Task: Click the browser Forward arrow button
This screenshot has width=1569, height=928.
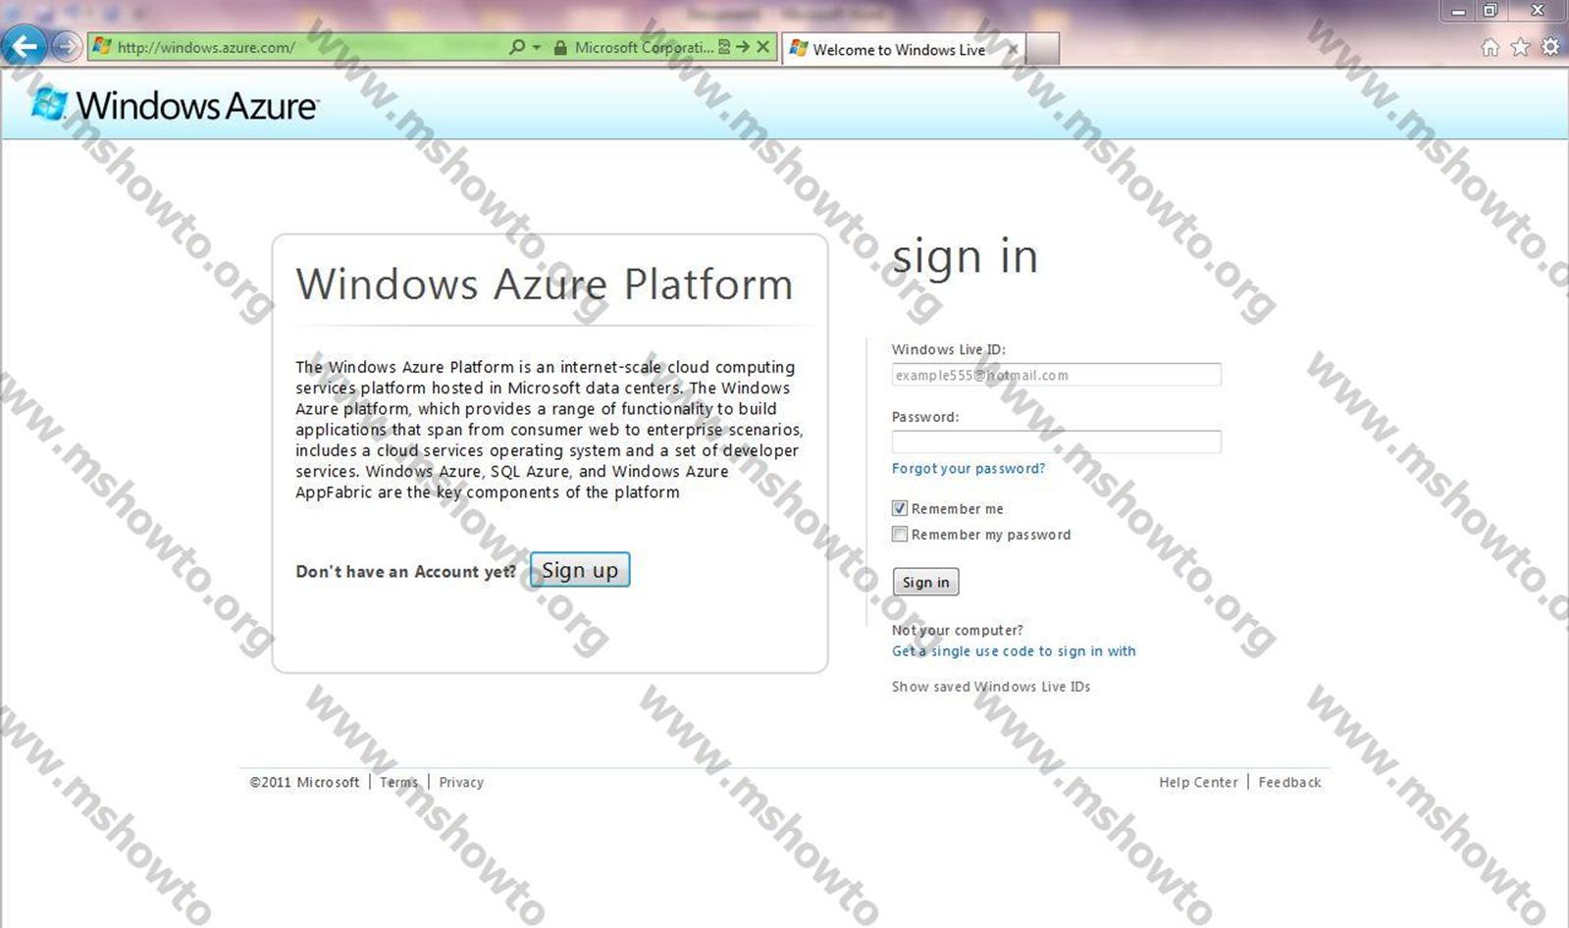Action: coord(66,47)
